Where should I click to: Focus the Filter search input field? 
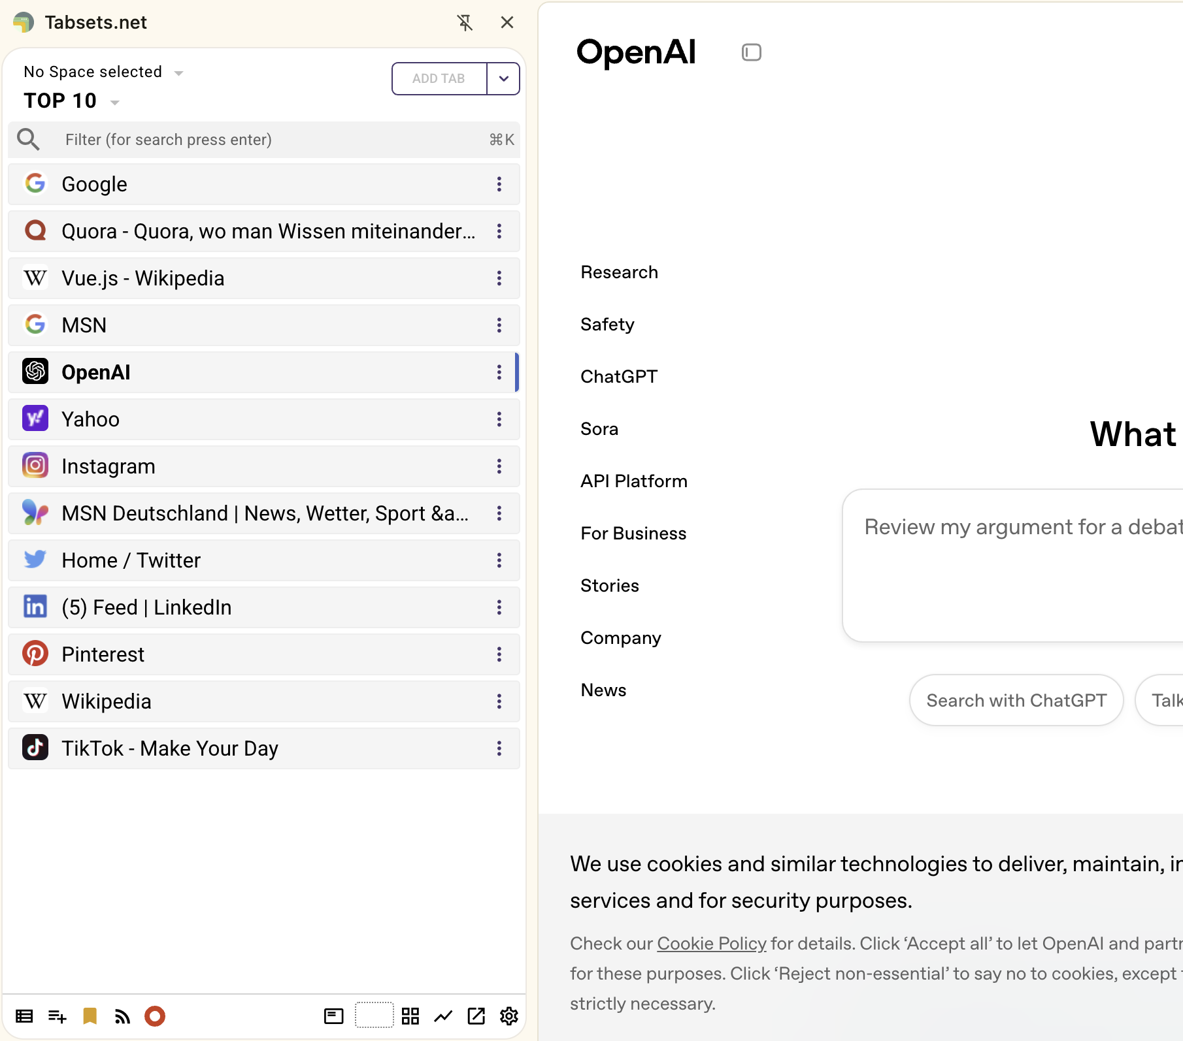[x=264, y=140]
